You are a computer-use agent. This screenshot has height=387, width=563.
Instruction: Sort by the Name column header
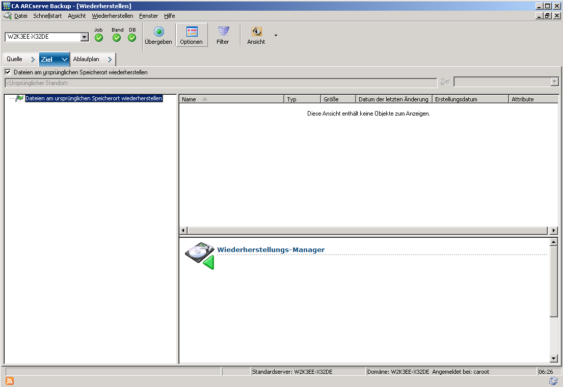(x=231, y=99)
